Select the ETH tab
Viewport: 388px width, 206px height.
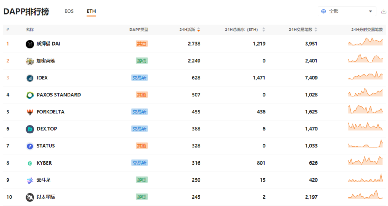(x=91, y=11)
